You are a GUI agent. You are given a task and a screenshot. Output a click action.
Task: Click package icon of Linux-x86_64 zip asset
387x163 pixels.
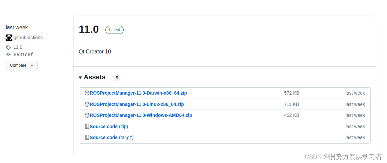point(87,104)
